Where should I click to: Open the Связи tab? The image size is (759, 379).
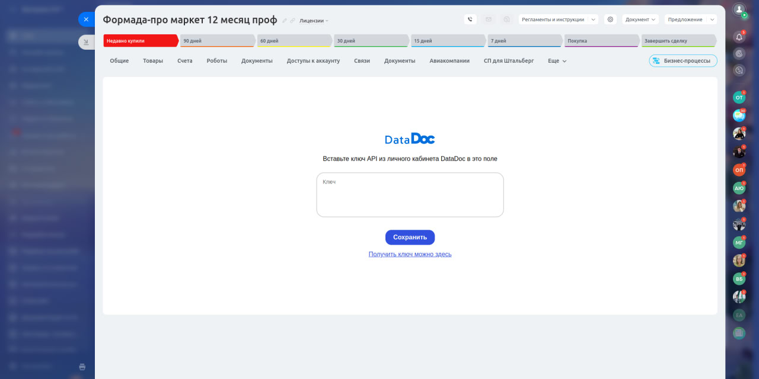(362, 61)
